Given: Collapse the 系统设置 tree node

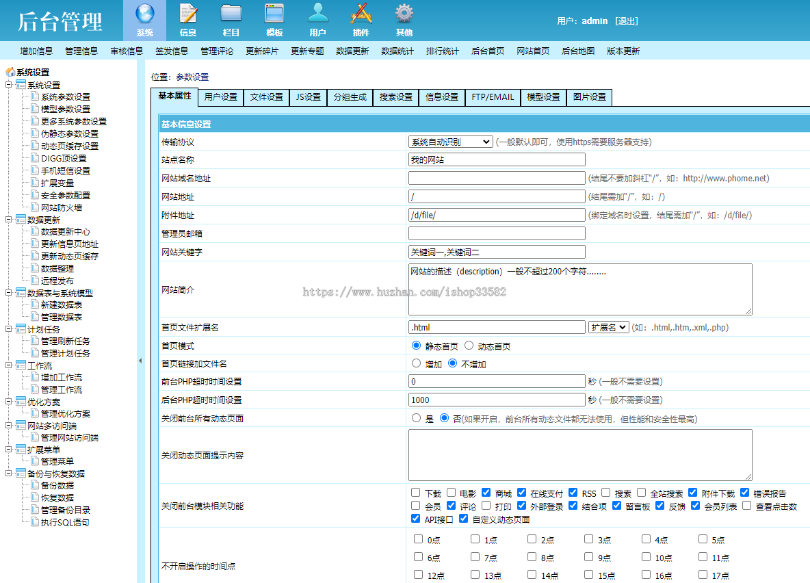Looking at the screenshot, I should pyautogui.click(x=8, y=84).
